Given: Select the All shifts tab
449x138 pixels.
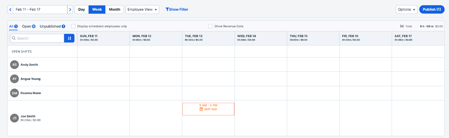Looking at the screenshot, I should [x=13, y=26].
